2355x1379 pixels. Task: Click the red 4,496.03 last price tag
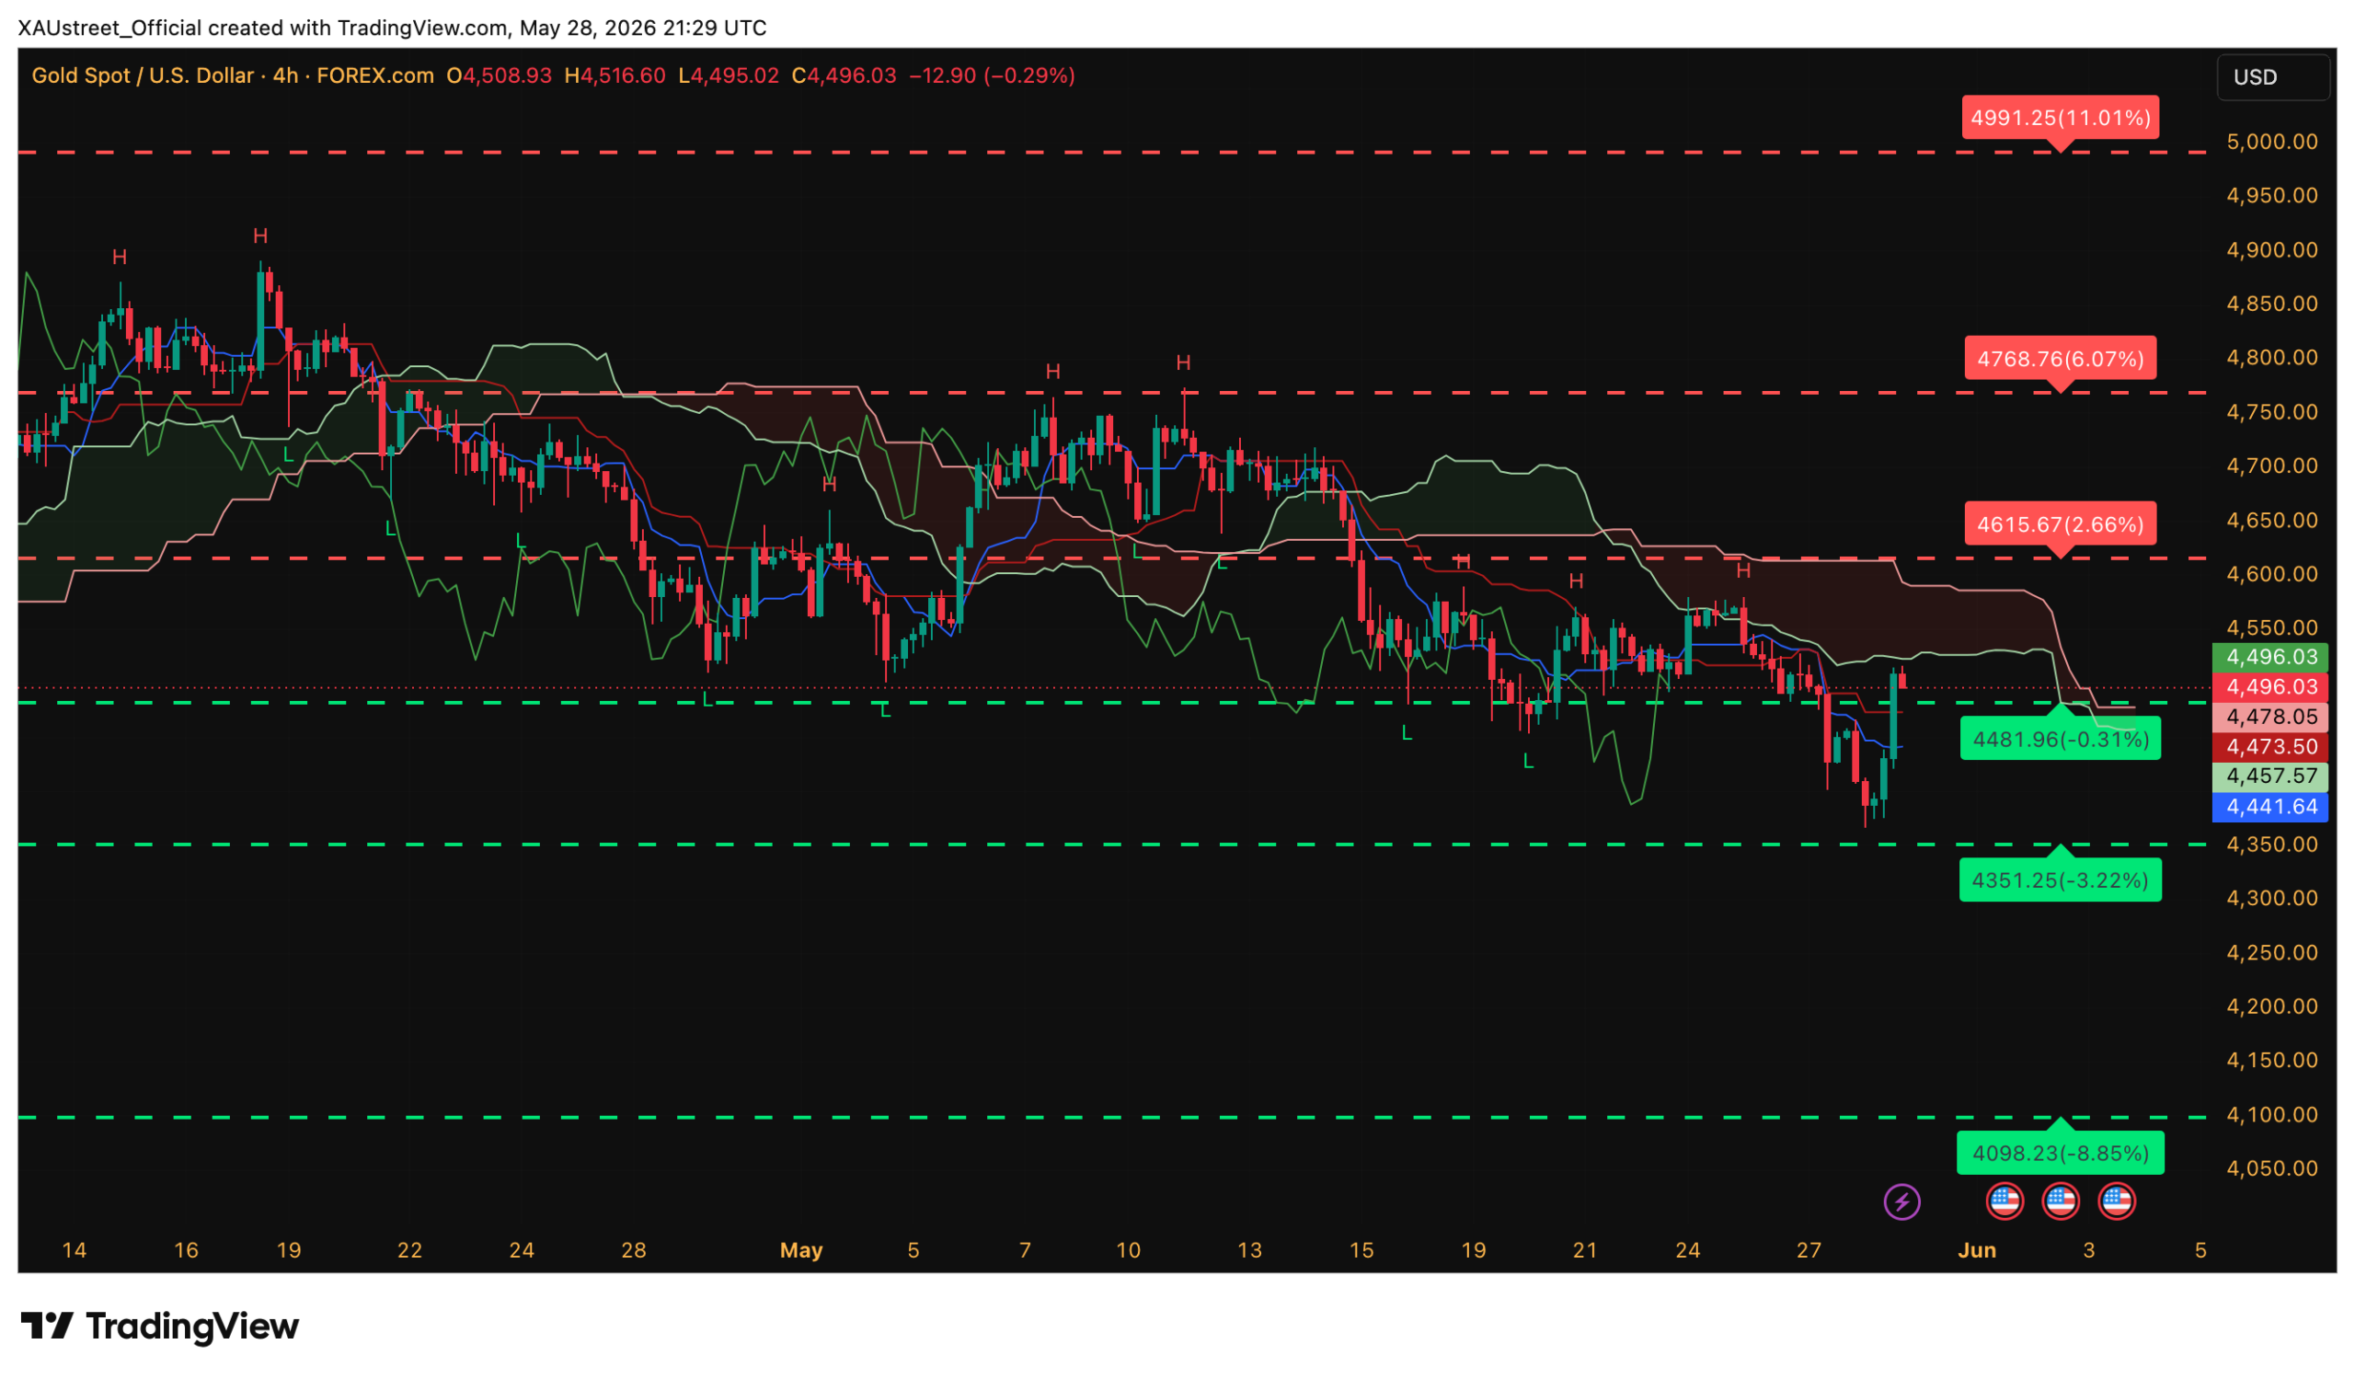(x=2271, y=686)
